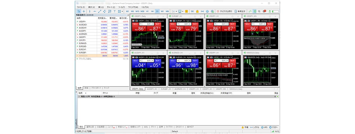Open the depth of market icon
Viewport: 355px width, 134px height.
click(x=250, y=11)
